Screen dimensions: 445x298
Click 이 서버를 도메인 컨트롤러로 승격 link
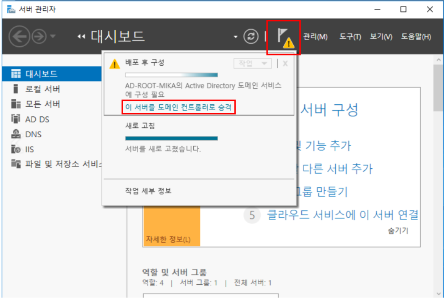point(178,107)
